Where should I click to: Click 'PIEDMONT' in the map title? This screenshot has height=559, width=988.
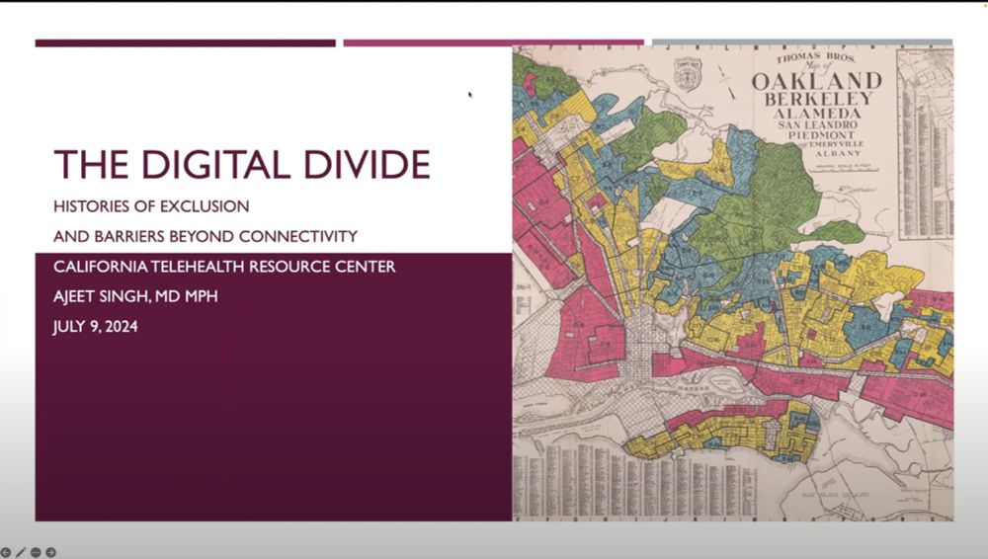pos(821,135)
